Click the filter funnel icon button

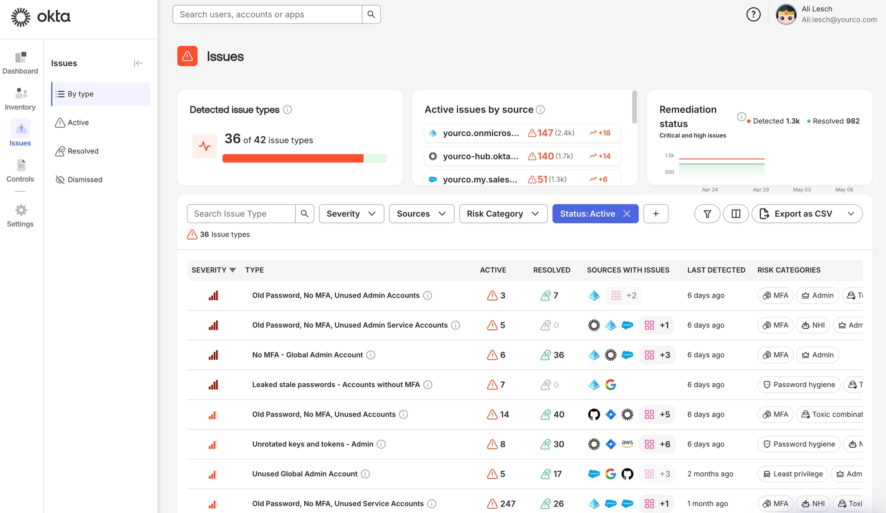coord(707,214)
